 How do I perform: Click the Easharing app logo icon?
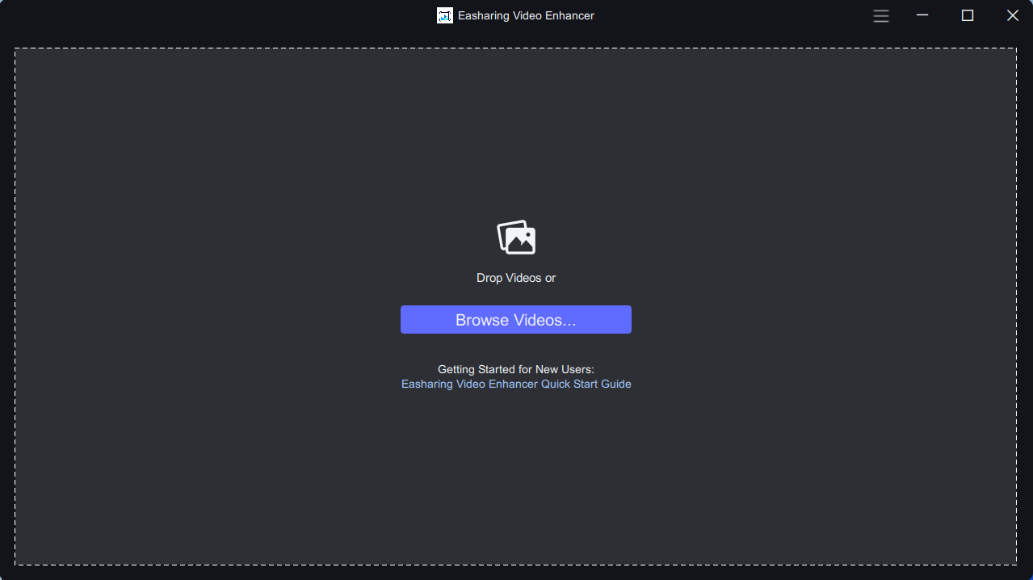(445, 15)
